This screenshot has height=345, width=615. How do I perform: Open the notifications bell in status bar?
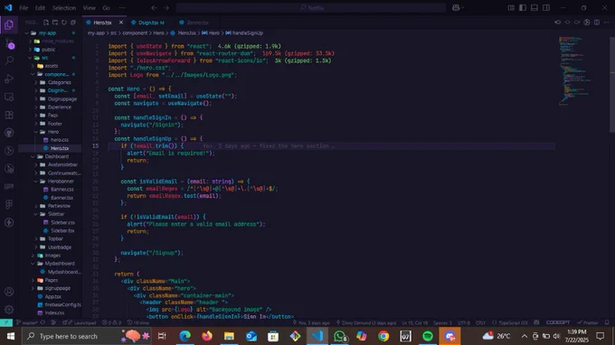coord(607,322)
